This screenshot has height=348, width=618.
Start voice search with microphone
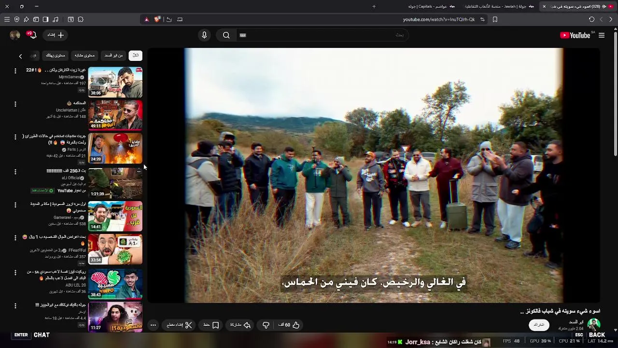pos(204,35)
